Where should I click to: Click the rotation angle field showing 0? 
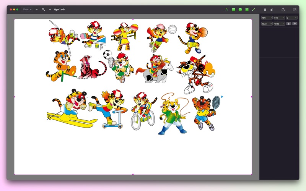(x=292, y=18)
